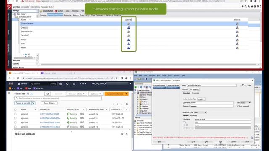Open the AWS region selector
The width and height of the screenshot is (269, 151).
(x=83, y=84)
